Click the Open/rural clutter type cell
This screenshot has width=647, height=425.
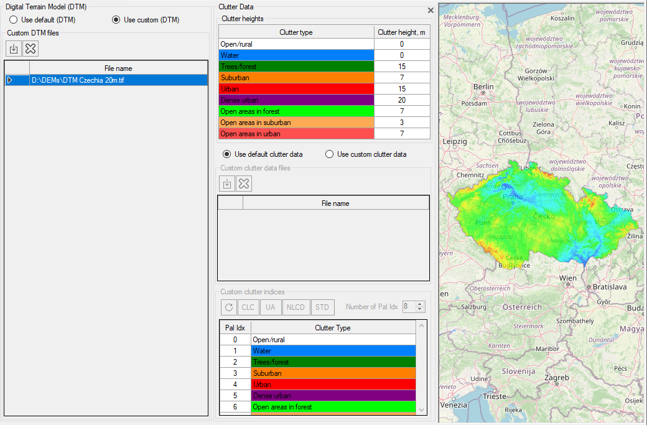tap(296, 44)
